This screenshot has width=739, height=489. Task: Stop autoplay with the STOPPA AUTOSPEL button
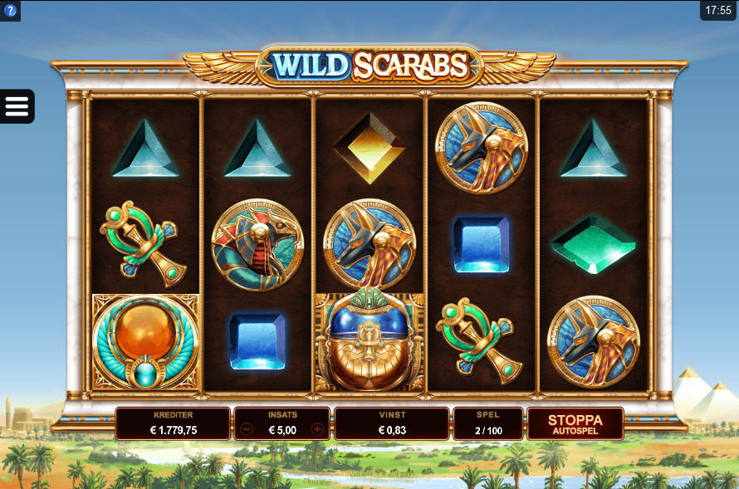click(x=575, y=424)
